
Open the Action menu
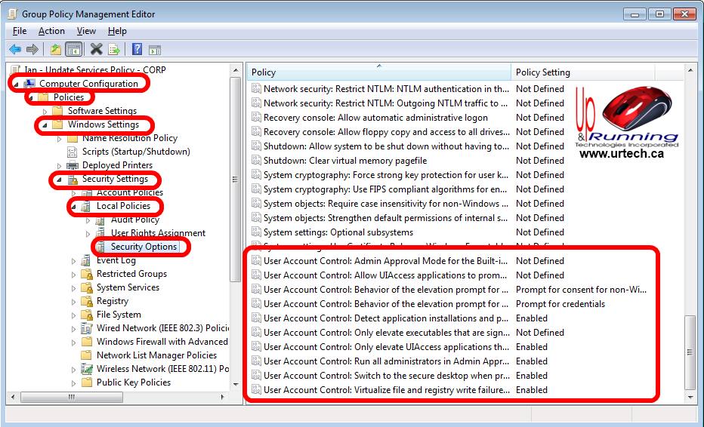click(x=51, y=31)
